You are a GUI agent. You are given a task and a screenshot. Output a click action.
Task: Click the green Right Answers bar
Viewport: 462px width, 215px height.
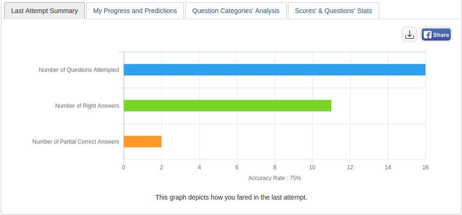[227, 105]
